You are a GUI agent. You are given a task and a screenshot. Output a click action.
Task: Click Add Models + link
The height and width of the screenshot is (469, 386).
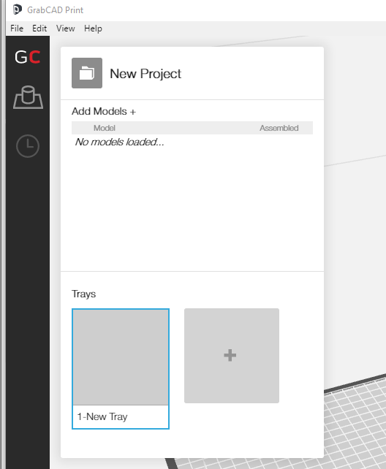tap(104, 111)
